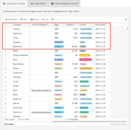Click the Series E tag for Back Market

point(58,64)
